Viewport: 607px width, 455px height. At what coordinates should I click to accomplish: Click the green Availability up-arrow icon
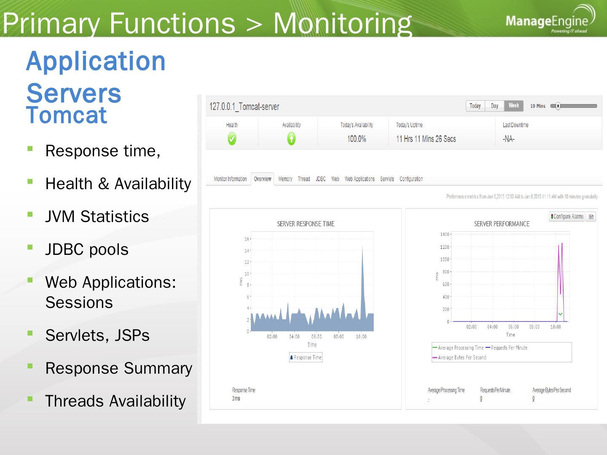coord(291,139)
